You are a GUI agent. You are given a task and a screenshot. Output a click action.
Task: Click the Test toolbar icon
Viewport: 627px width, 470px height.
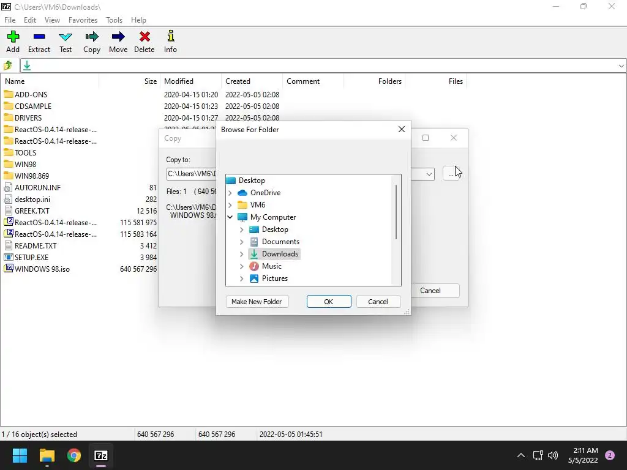(66, 37)
